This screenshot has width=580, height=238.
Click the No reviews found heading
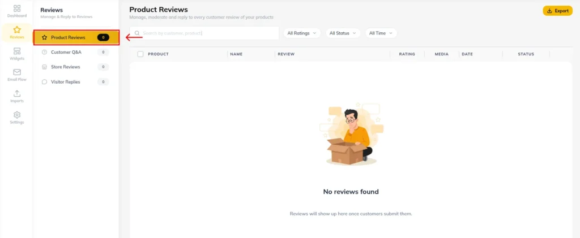351,192
